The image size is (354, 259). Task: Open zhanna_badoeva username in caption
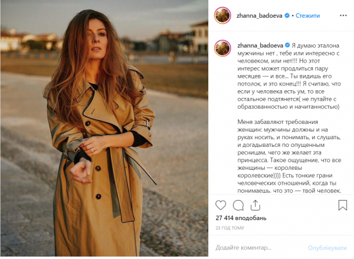pos(260,45)
